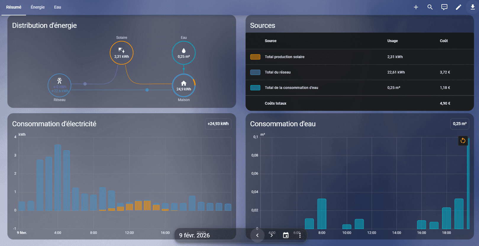This screenshot has height=246, width=479.
Task: Click the tallest blue electricity bar near 4:00
Action: (58, 178)
